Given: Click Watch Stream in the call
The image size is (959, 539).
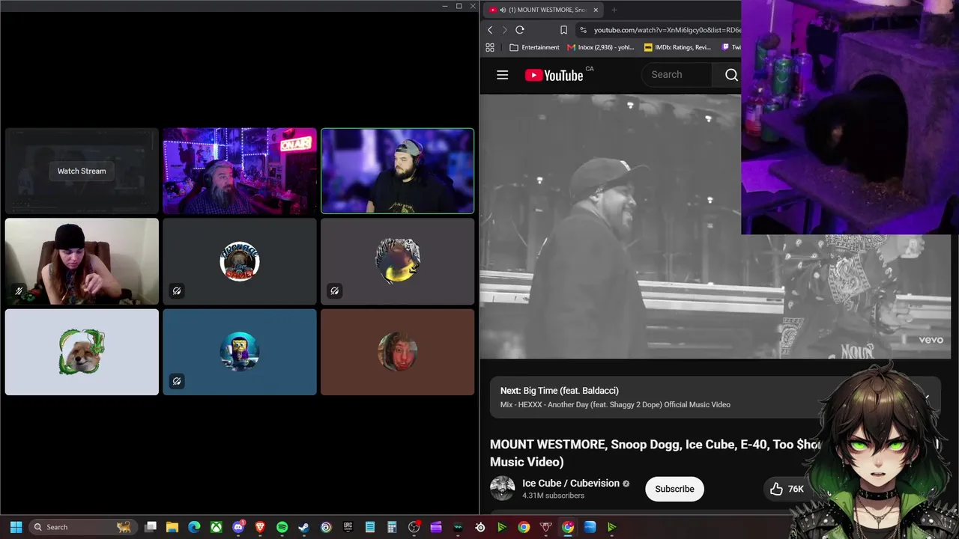Looking at the screenshot, I should [82, 171].
